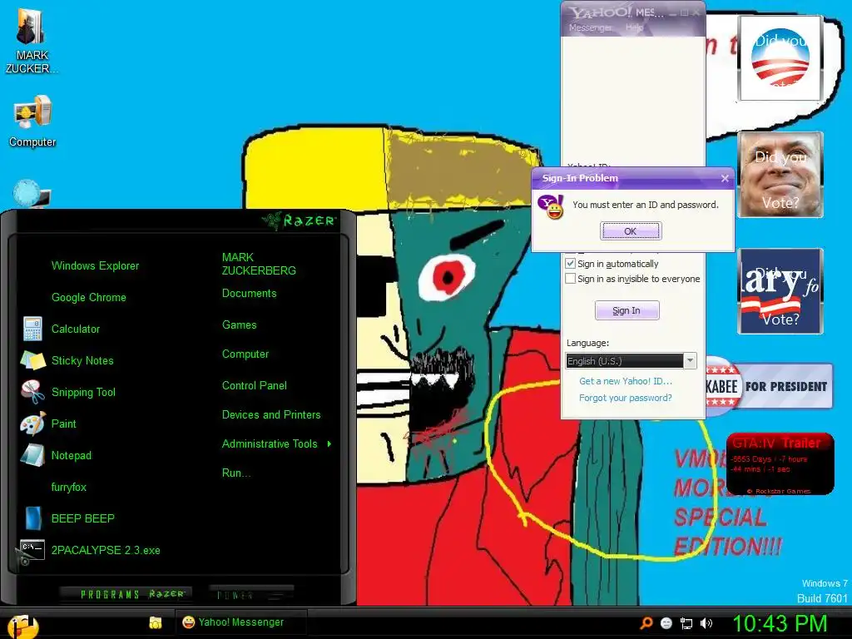Toggle Sign in automatically checkbox
Screen dimensions: 852x639
pos(570,264)
